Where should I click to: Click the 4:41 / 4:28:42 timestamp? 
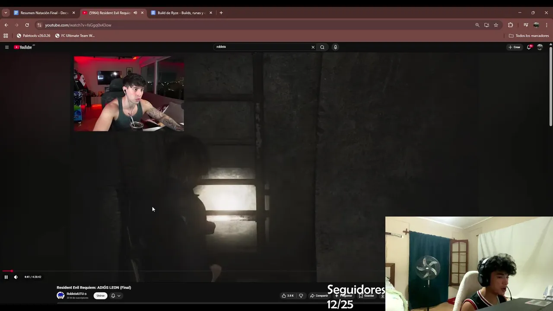[33, 277]
